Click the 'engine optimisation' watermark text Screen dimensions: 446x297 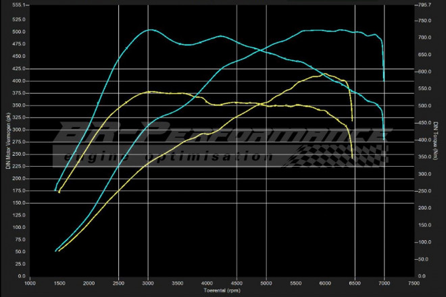[x=162, y=157]
